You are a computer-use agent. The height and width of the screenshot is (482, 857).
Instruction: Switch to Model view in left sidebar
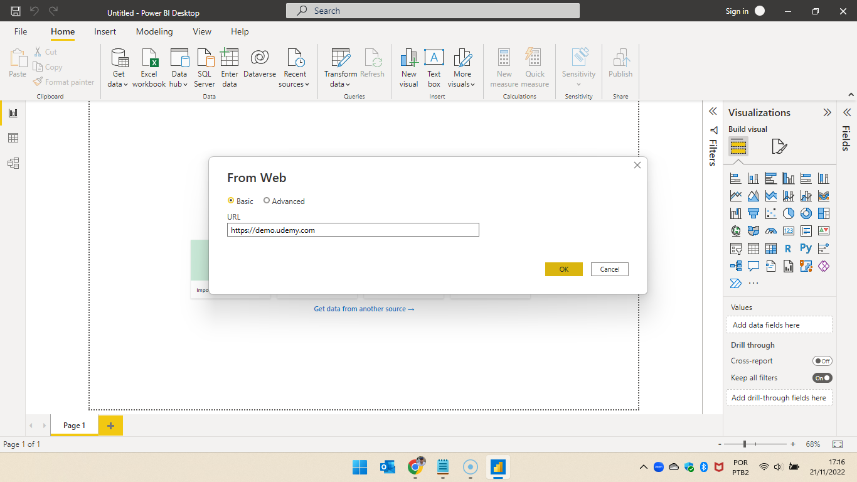[x=13, y=163]
